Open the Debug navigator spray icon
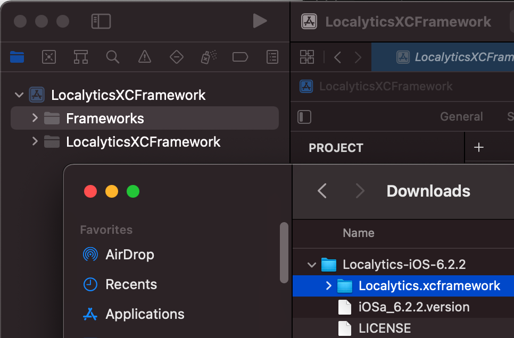514x338 pixels. click(x=208, y=57)
